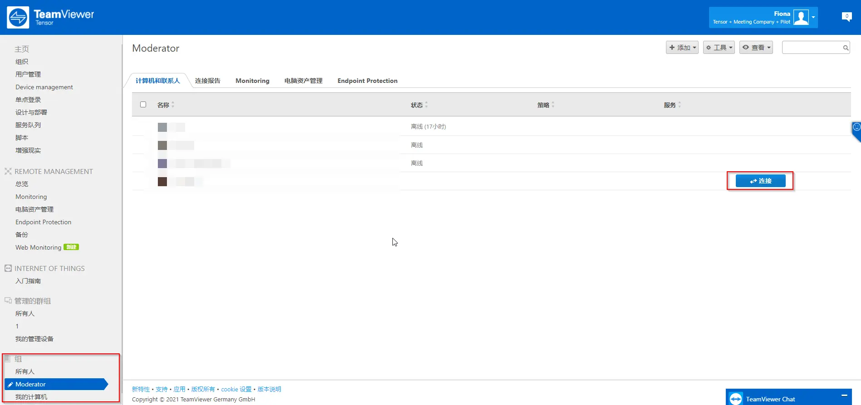This screenshot has width=861, height=405.
Task: Click avatar of first offline contact (17小时)
Action: pyautogui.click(x=162, y=127)
